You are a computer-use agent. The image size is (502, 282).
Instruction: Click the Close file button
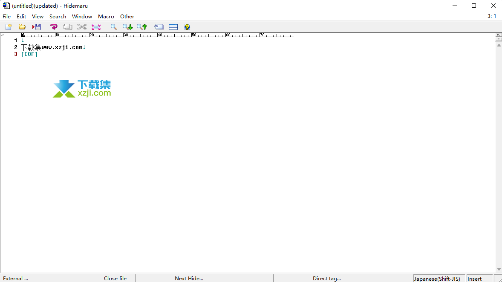pos(115,279)
